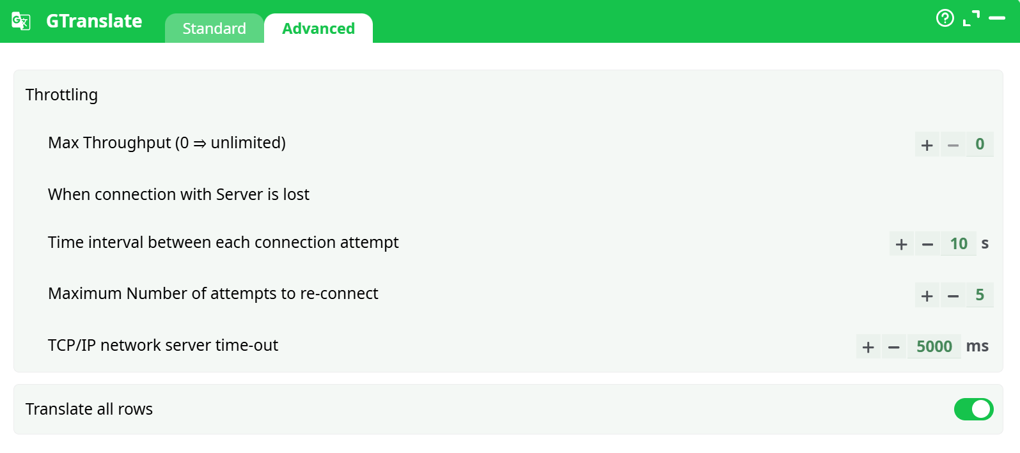1020x453 pixels.
Task: Open the help question mark icon
Action: pos(945,18)
